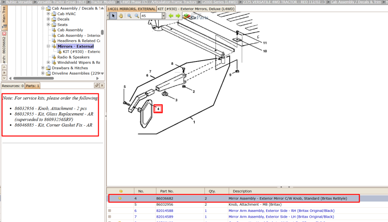Click callout number 4 on diagram
This screenshot has width=388, height=222.
click(x=158, y=109)
